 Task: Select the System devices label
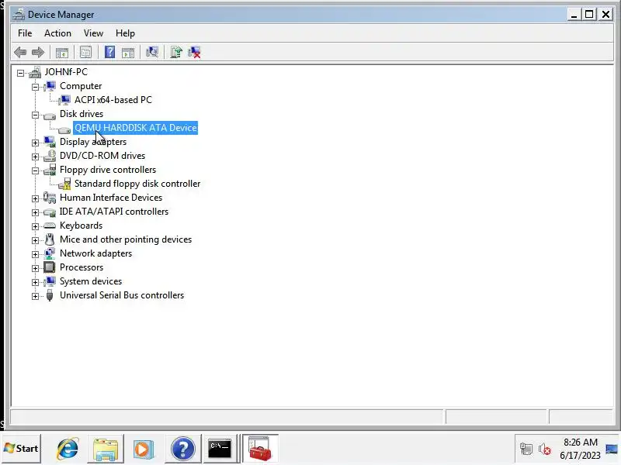[x=91, y=281]
